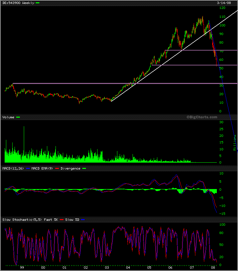Click the tallest volume spike bar in 1999
238x271 pixels.
click(24, 144)
